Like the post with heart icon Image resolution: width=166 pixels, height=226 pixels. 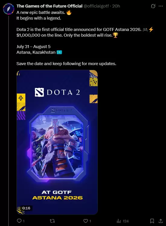tap(86, 221)
